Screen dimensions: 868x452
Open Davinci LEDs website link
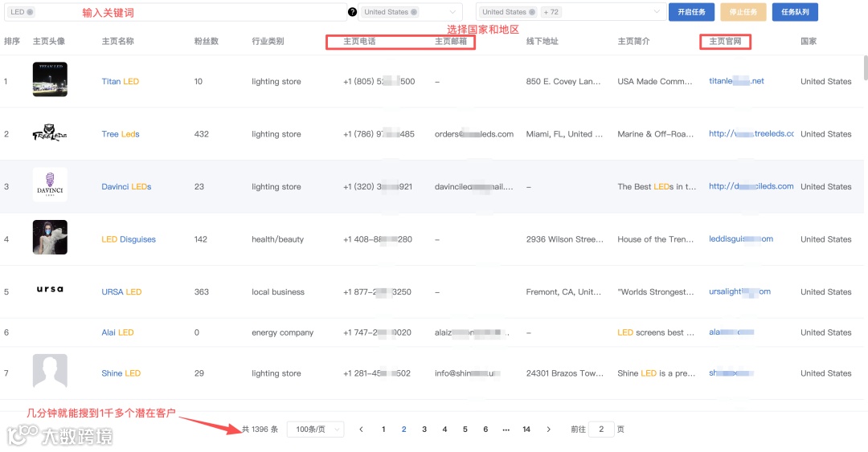751,186
